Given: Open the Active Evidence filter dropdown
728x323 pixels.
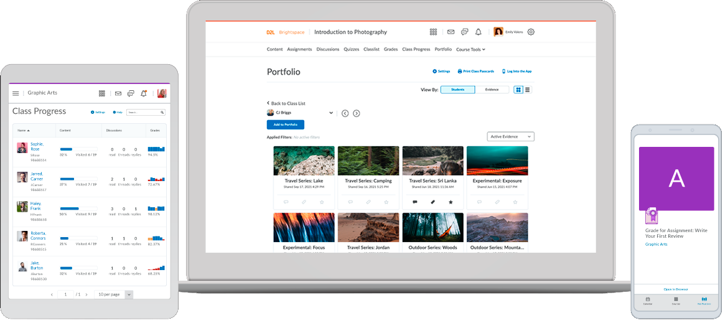Looking at the screenshot, I should coord(510,136).
